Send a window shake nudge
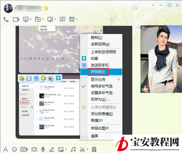Viewport: 182px width, 153px height. (x=34, y=149)
